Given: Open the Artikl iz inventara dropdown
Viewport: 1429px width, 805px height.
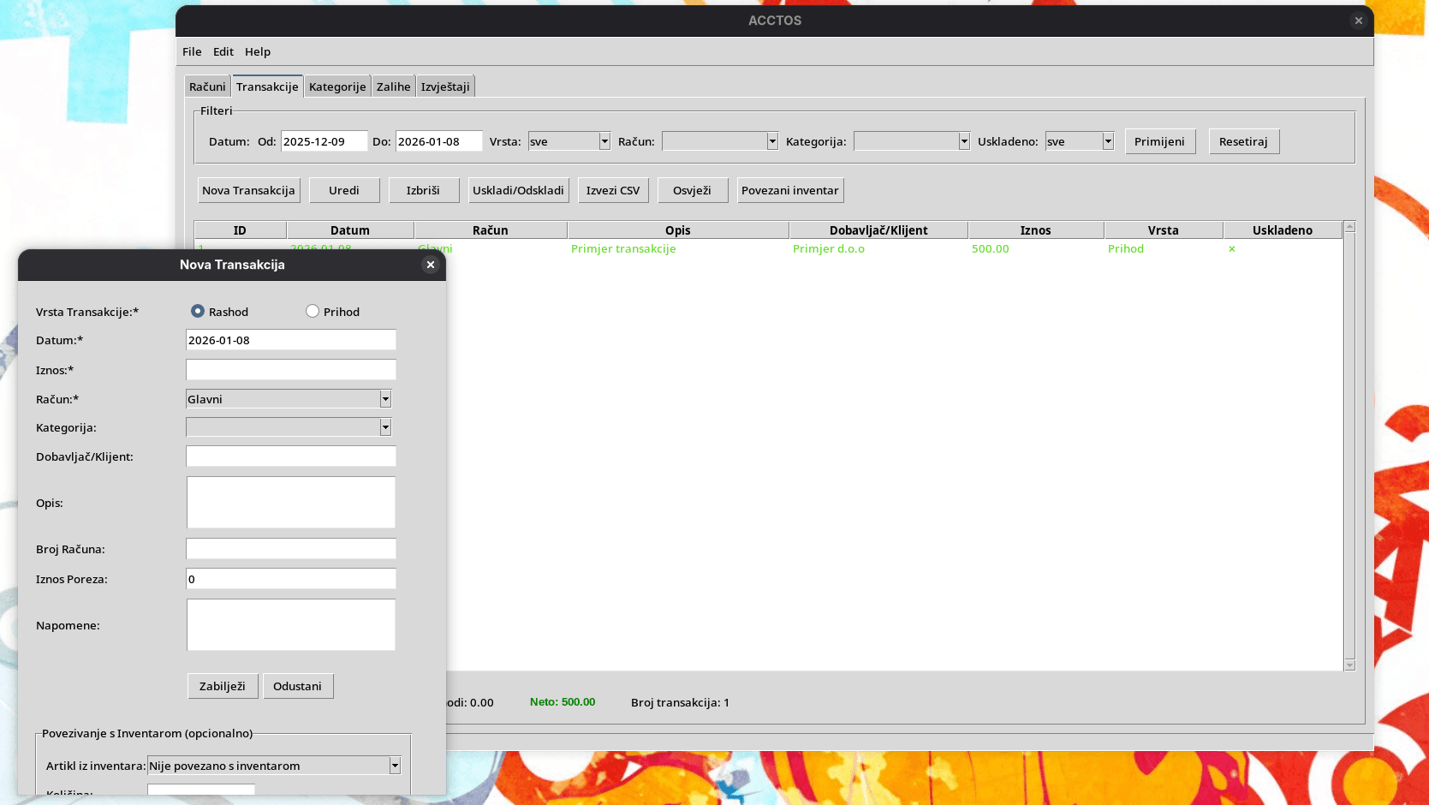Looking at the screenshot, I should click(x=395, y=766).
